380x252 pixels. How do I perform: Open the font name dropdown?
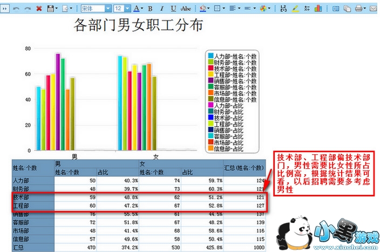point(108,9)
